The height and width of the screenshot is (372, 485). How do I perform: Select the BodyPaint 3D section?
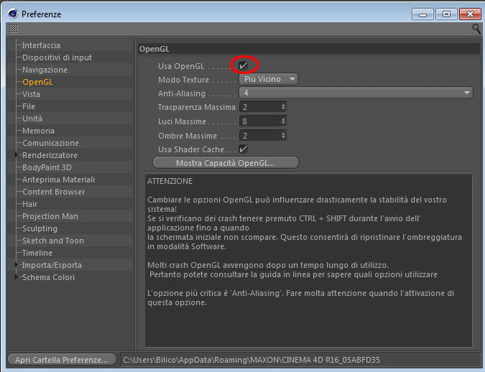tap(47, 167)
